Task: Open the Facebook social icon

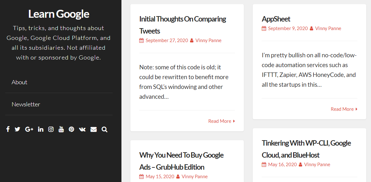Action: pyautogui.click(x=8, y=129)
